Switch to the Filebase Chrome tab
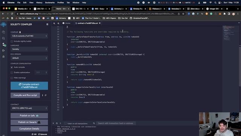 (157, 9)
